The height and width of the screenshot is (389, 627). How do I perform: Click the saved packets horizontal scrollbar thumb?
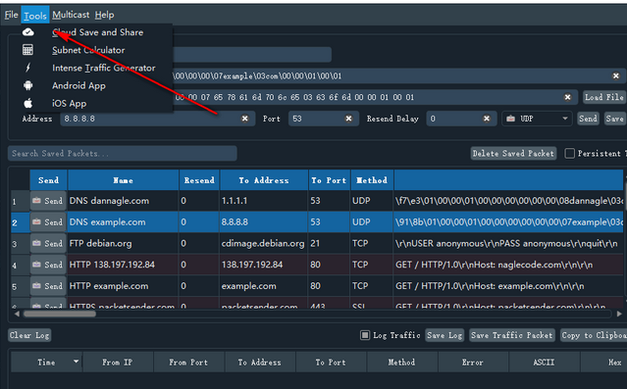tap(60, 314)
